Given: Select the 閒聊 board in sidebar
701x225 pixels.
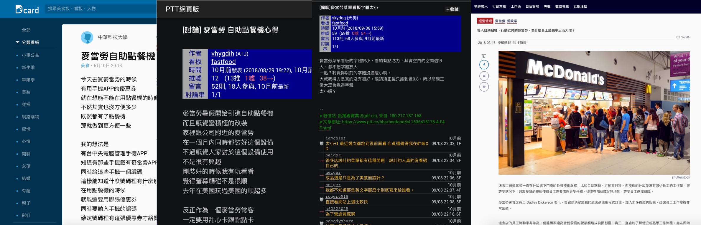Looking at the screenshot, I should pos(26,154).
